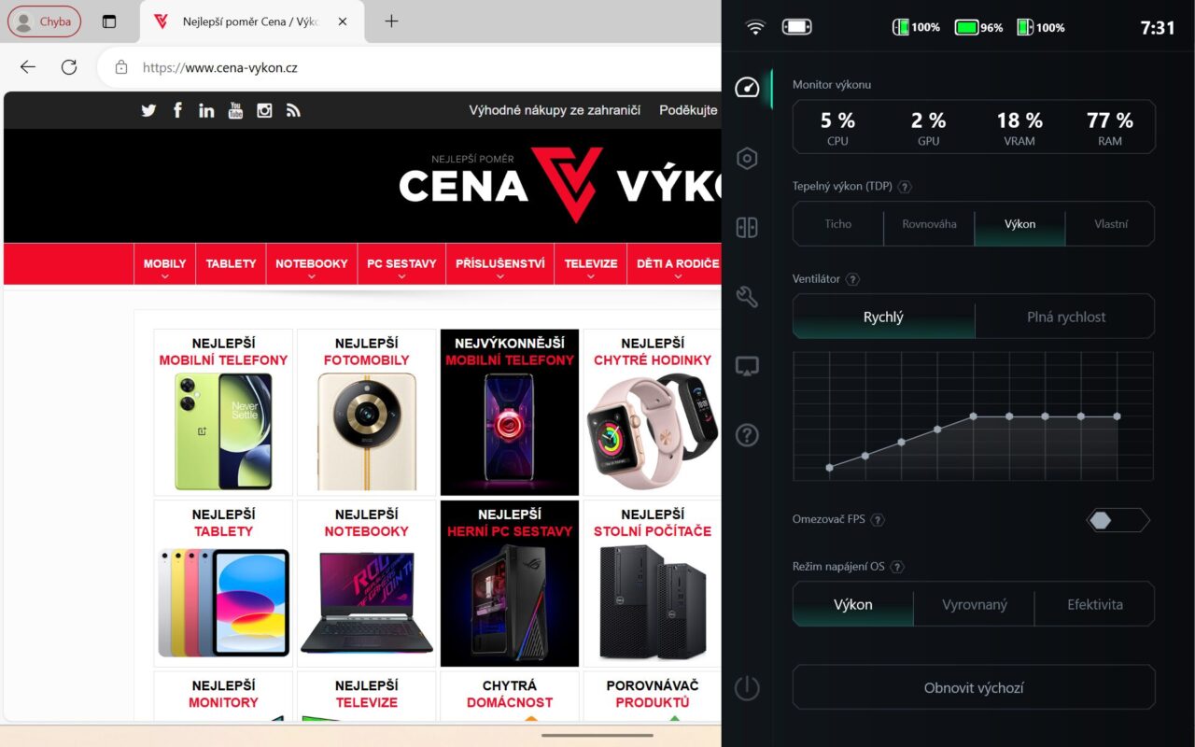Open the TABLETY menu item
This screenshot has width=1195, height=747.
pos(231,264)
